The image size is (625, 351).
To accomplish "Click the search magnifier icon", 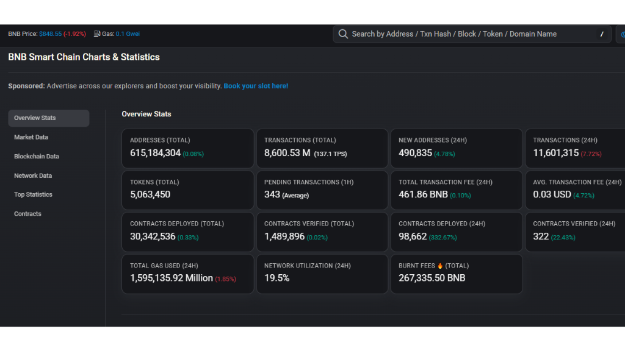I will (343, 34).
